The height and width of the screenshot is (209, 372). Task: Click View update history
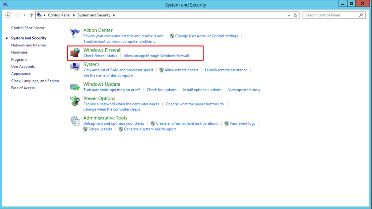pyautogui.click(x=244, y=90)
